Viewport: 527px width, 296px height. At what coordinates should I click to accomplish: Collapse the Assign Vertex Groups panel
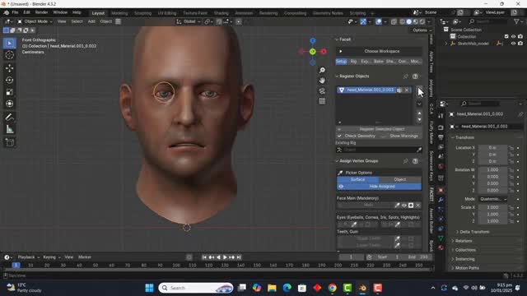pyautogui.click(x=337, y=161)
